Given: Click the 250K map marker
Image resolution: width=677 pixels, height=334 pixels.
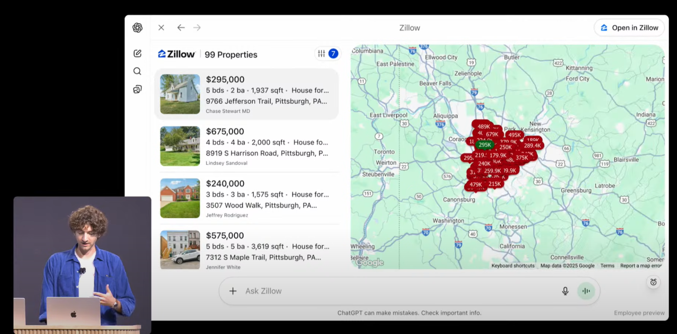Looking at the screenshot, I should tap(505, 147).
